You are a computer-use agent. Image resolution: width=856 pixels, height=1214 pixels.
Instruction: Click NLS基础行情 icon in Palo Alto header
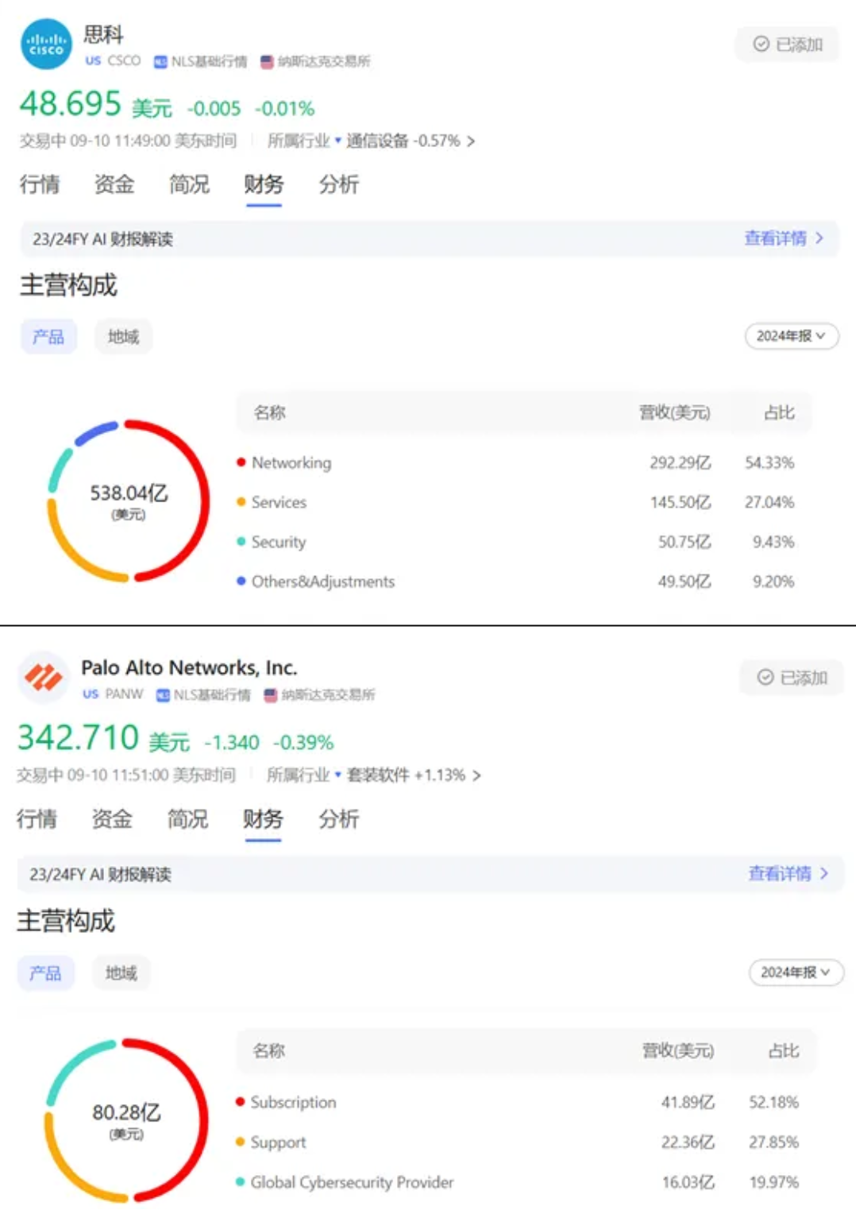(x=163, y=695)
